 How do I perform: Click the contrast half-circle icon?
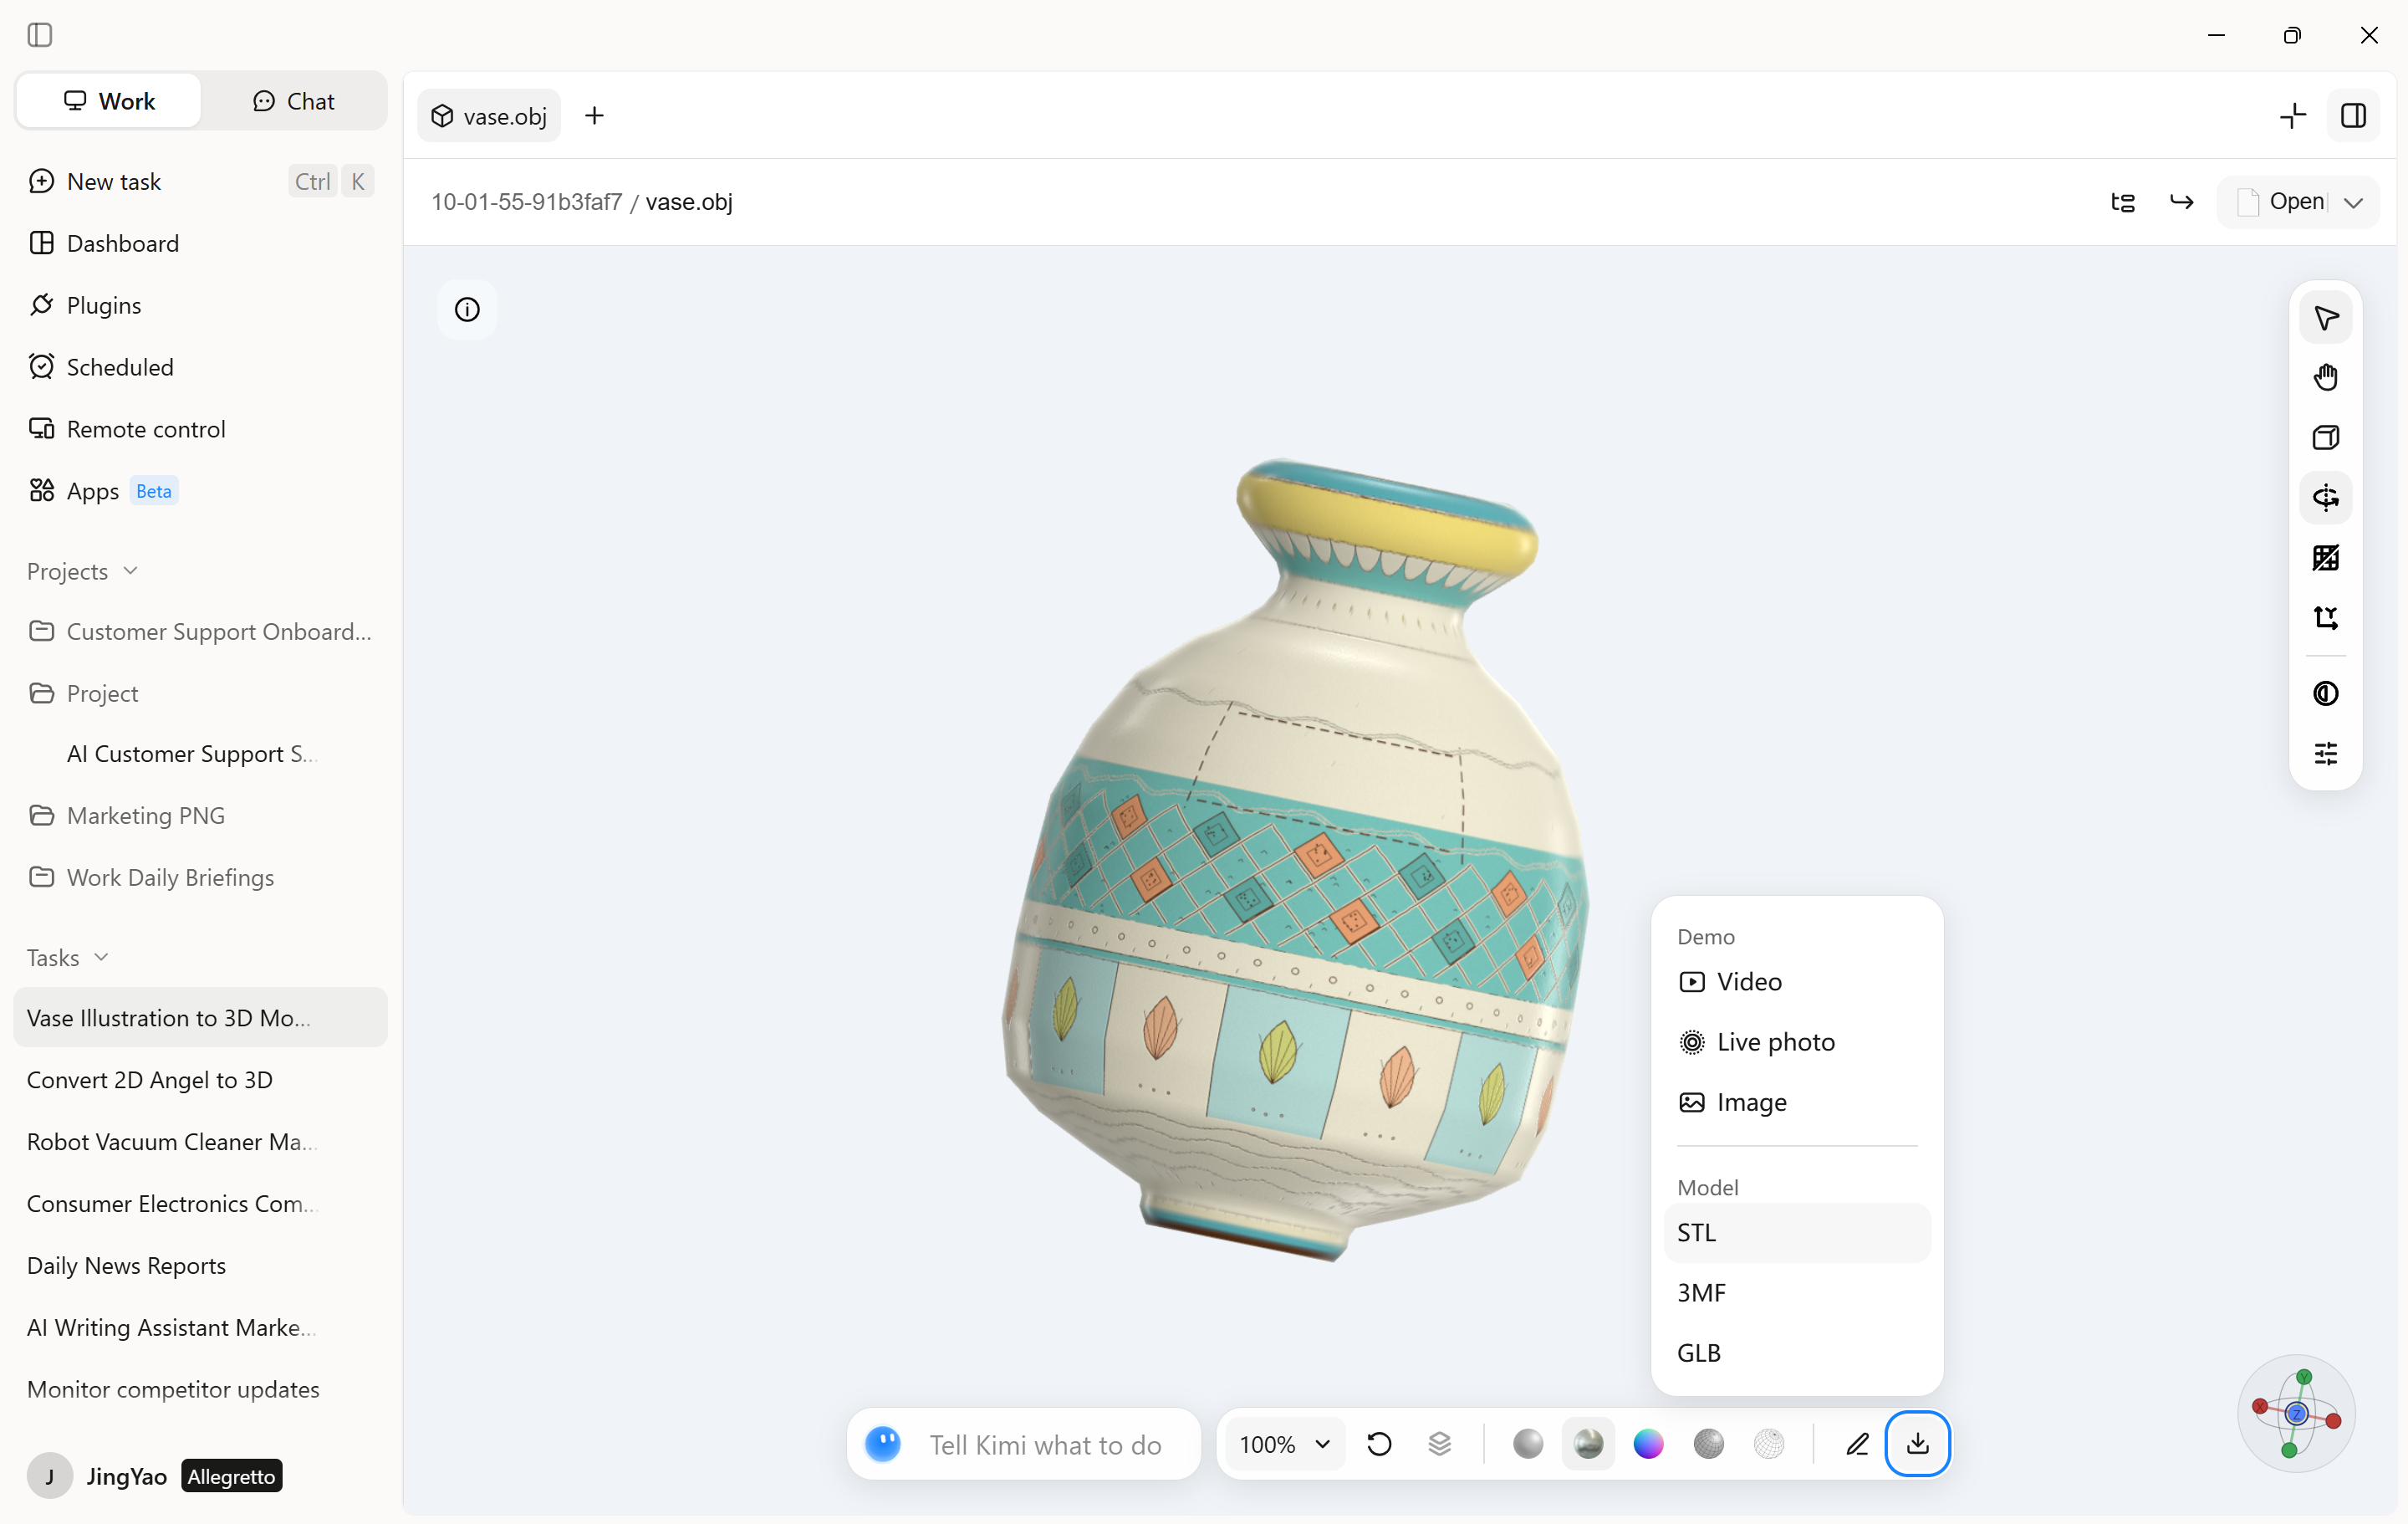pos(2325,693)
